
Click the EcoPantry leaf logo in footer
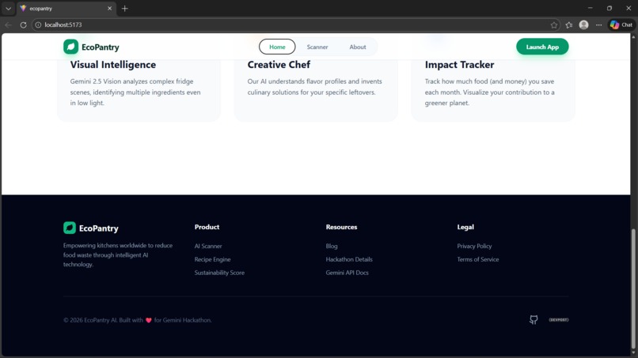[70, 228]
